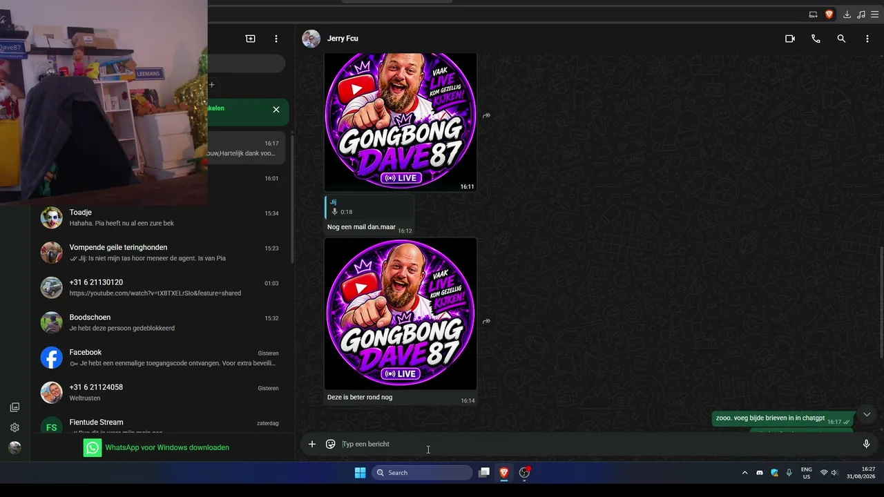
Task: Create a new chat
Action: 250,39
